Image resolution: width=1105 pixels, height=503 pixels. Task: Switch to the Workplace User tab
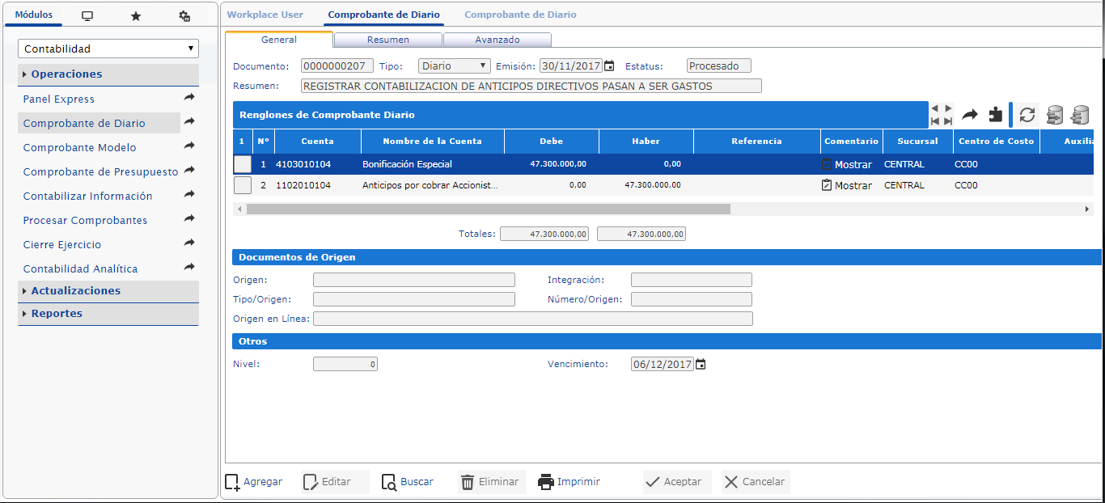tap(265, 15)
